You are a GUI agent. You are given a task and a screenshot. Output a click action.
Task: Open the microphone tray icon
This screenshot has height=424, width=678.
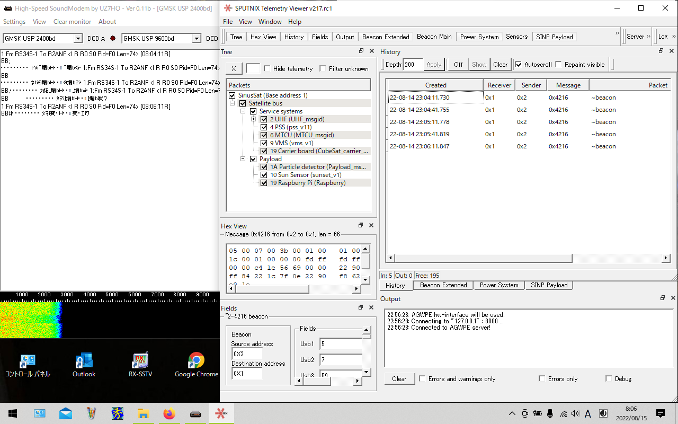point(550,413)
